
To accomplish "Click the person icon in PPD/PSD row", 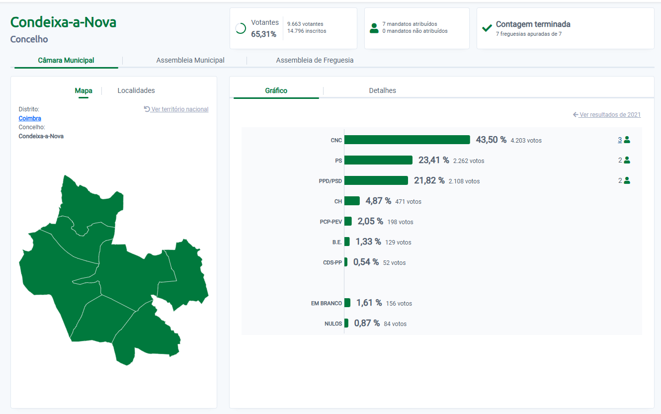I will tap(627, 181).
